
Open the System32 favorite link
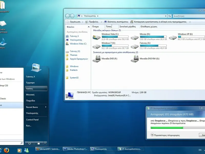coord(74,78)
